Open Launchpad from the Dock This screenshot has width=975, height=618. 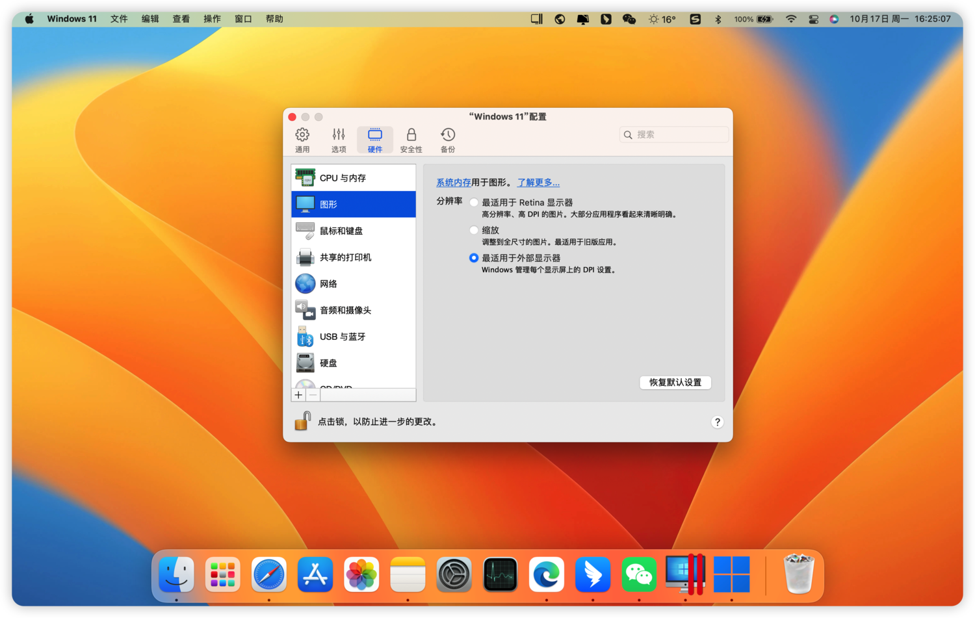pyautogui.click(x=222, y=574)
